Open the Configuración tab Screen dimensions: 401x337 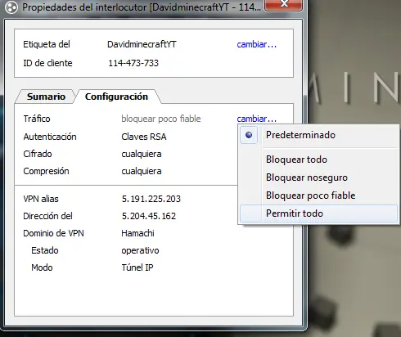[116, 97]
